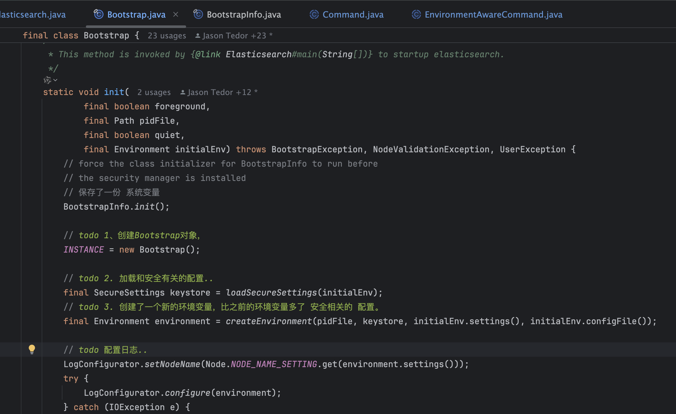Show the 23 usages of Bootstrap class
Screen dimensions: 676x414
pyautogui.click(x=167, y=35)
